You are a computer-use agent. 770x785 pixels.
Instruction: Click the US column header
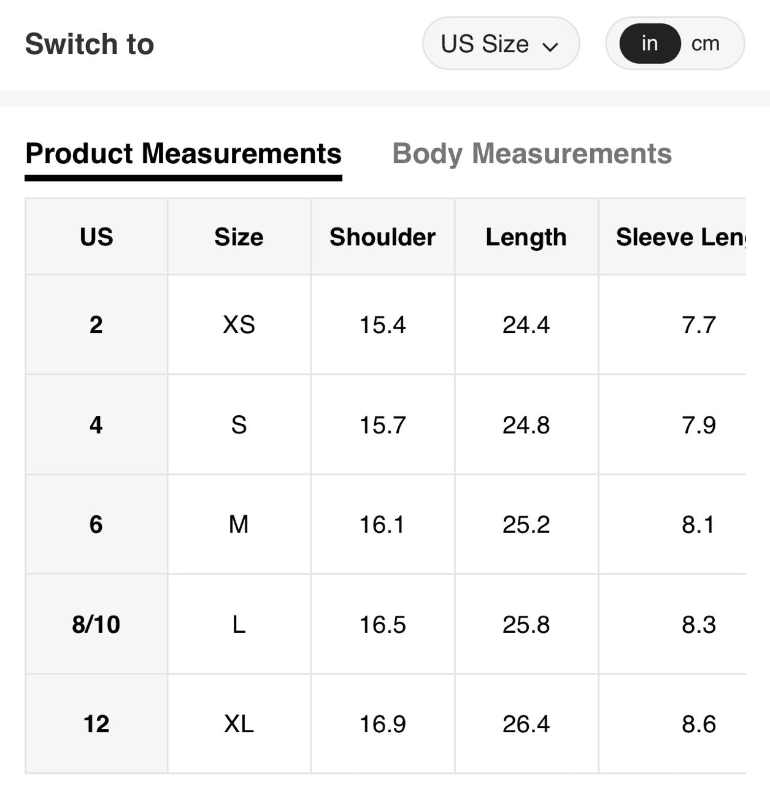click(x=96, y=237)
